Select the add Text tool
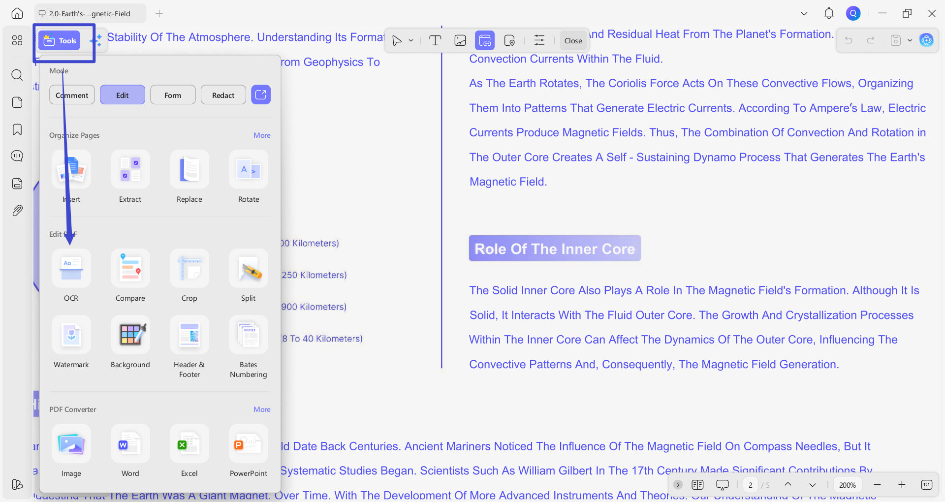Viewport: 945px width, 502px height. (435, 40)
